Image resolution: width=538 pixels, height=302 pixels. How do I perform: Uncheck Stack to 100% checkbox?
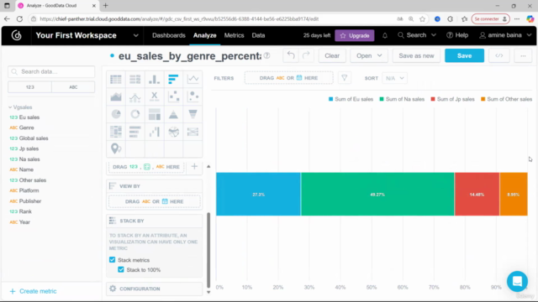[x=121, y=269]
